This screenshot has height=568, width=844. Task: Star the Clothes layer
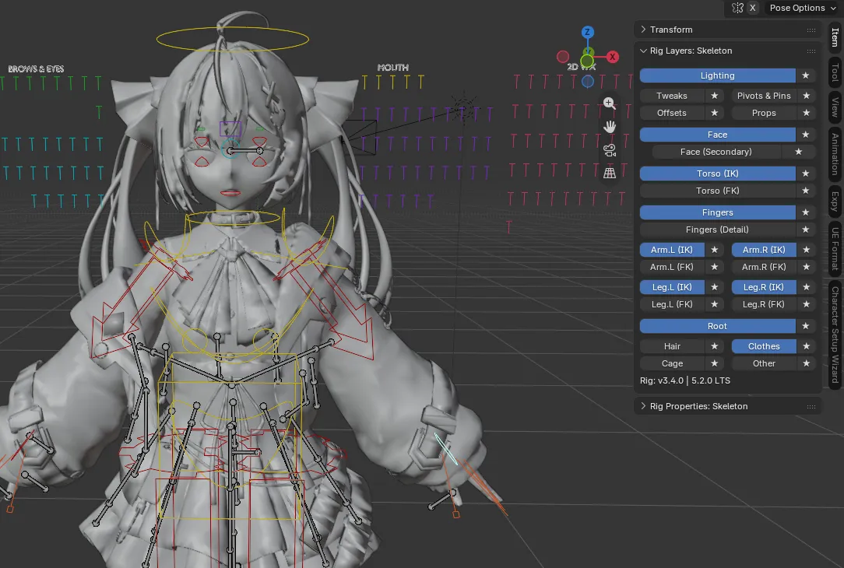(807, 346)
